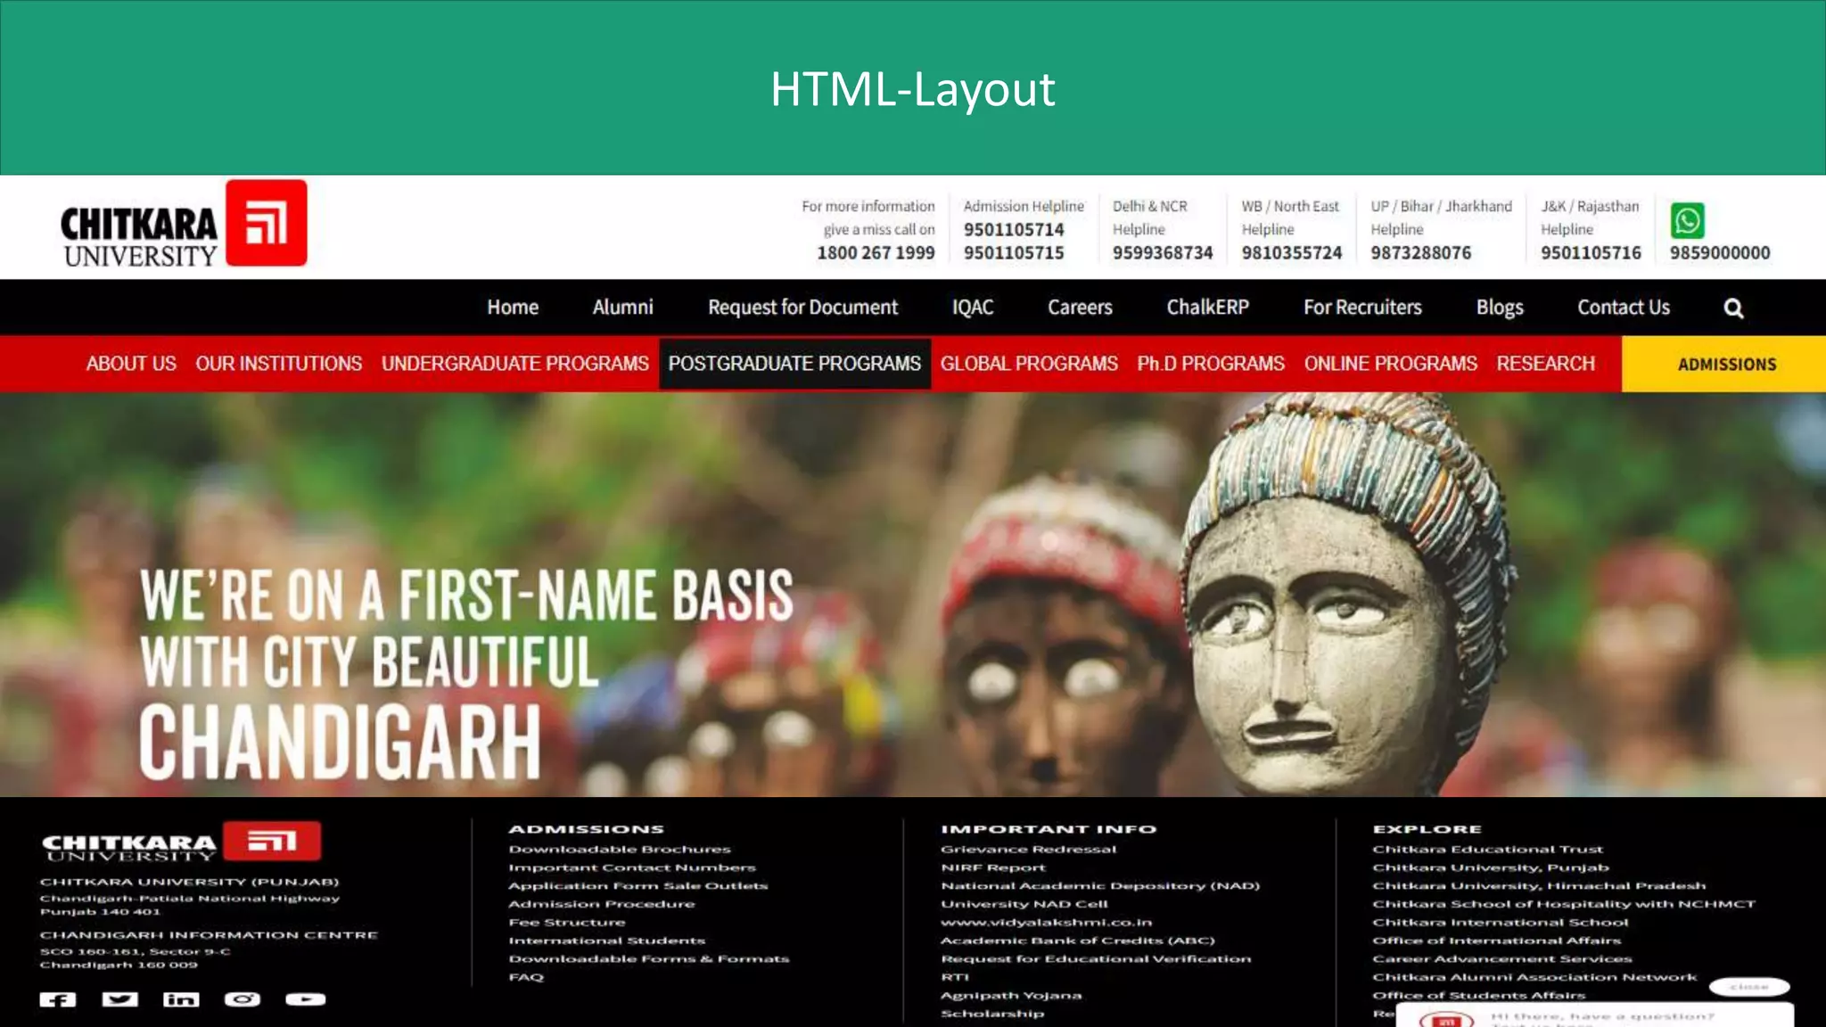Viewport: 1826px width, 1027px height.
Task: Open the Careers menu item
Action: (1080, 308)
